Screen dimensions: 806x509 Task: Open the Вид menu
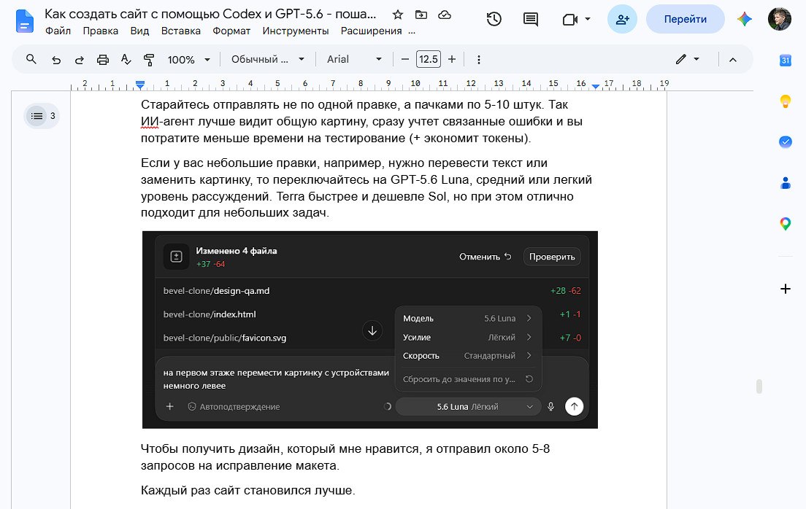click(139, 31)
